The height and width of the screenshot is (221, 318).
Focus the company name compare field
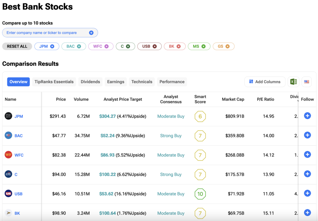tap(47, 33)
